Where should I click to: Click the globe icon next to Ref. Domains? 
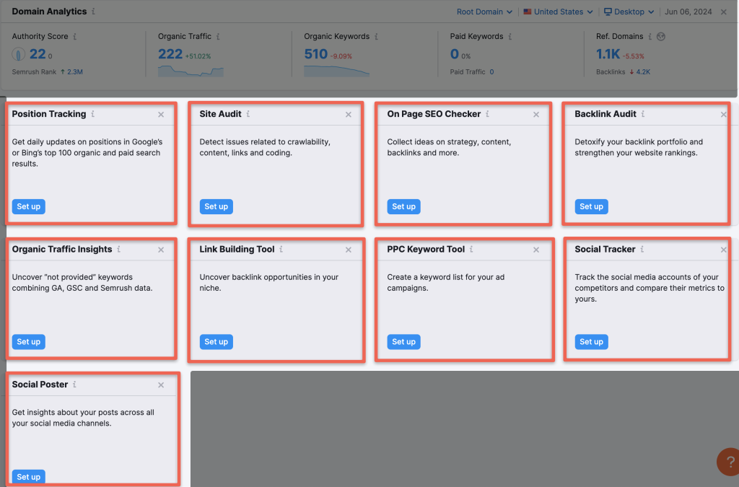pyautogui.click(x=663, y=35)
